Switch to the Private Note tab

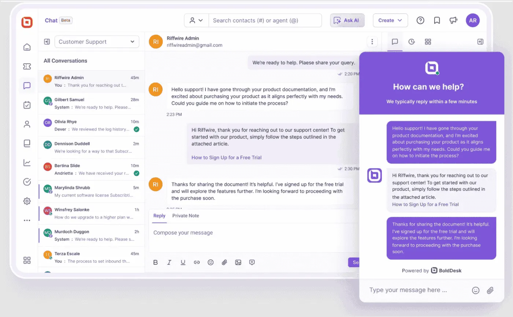[x=186, y=216]
